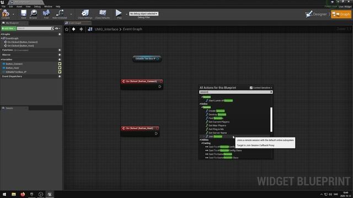Toggle the Context Sensitive checkbox
The image size is (353, 198).
pyautogui.click(x=251, y=88)
